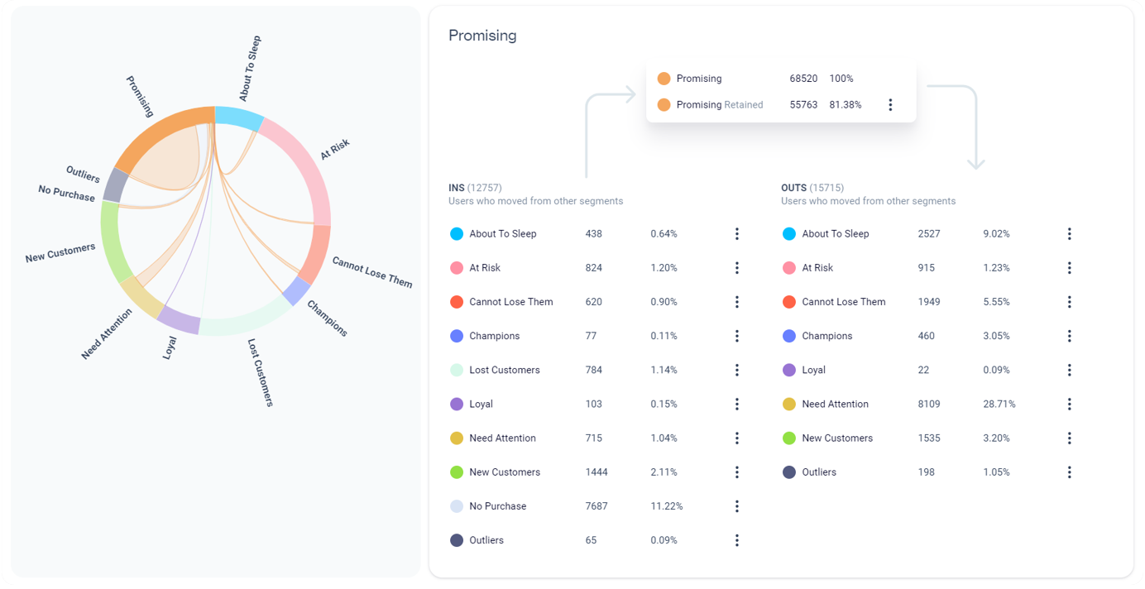
Task: Open the kebab menu beside At Risk in INS
Action: [736, 267]
